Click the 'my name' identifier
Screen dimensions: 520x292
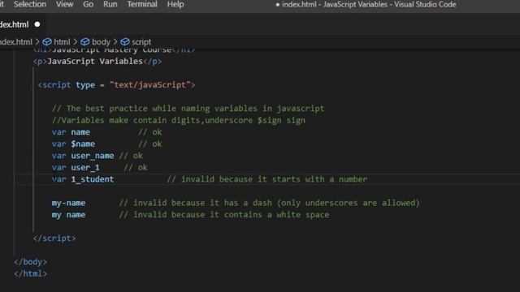68,215
